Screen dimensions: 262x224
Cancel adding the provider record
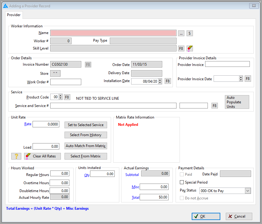(239, 216)
